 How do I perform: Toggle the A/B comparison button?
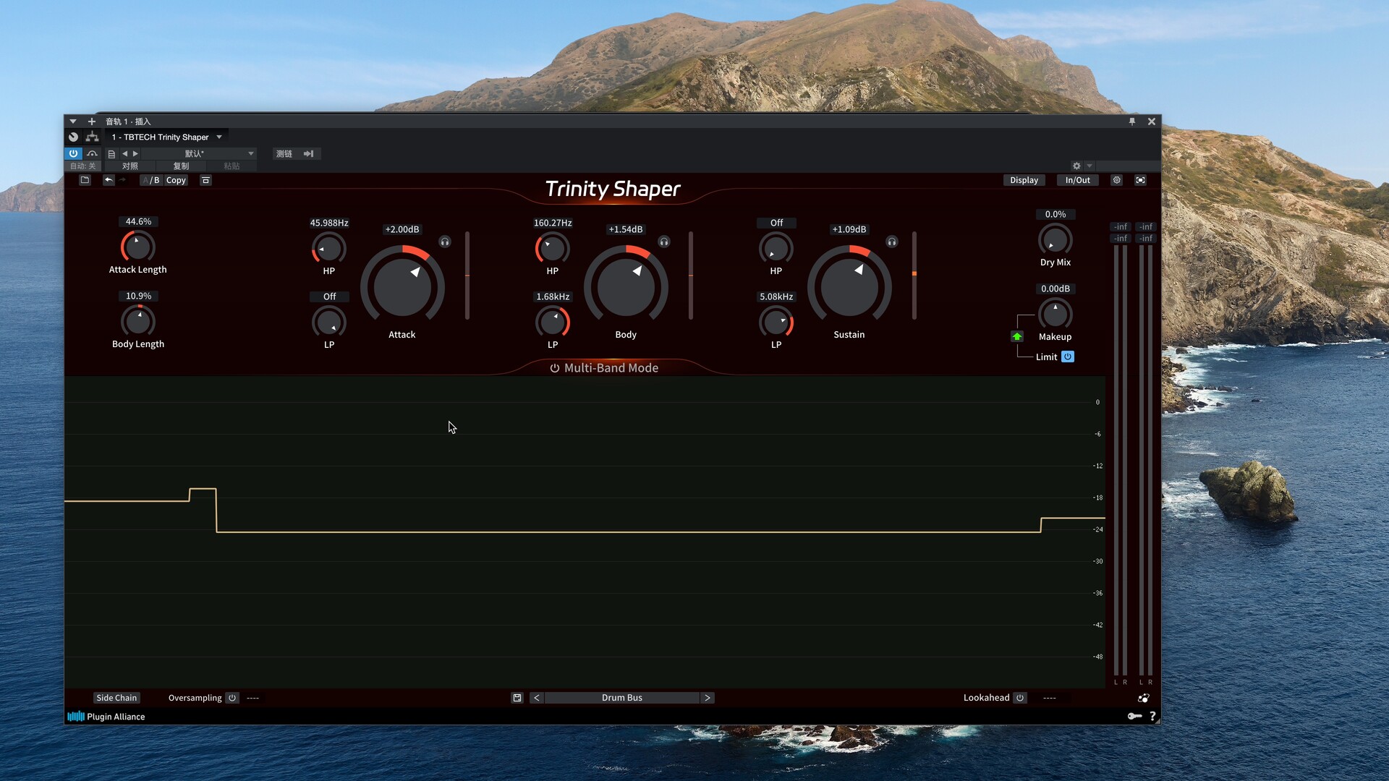(151, 180)
